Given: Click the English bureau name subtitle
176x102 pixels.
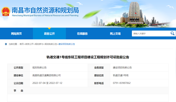Looking at the screenshot, I should click(45, 16).
